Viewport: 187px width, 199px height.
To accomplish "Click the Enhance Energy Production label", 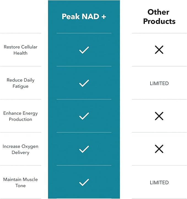I will (20, 116).
